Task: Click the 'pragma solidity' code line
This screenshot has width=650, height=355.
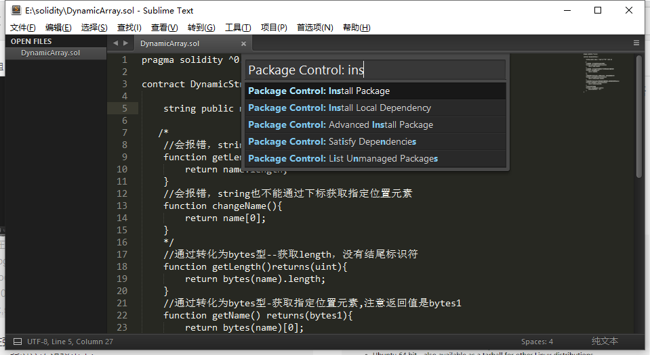Action: point(190,60)
